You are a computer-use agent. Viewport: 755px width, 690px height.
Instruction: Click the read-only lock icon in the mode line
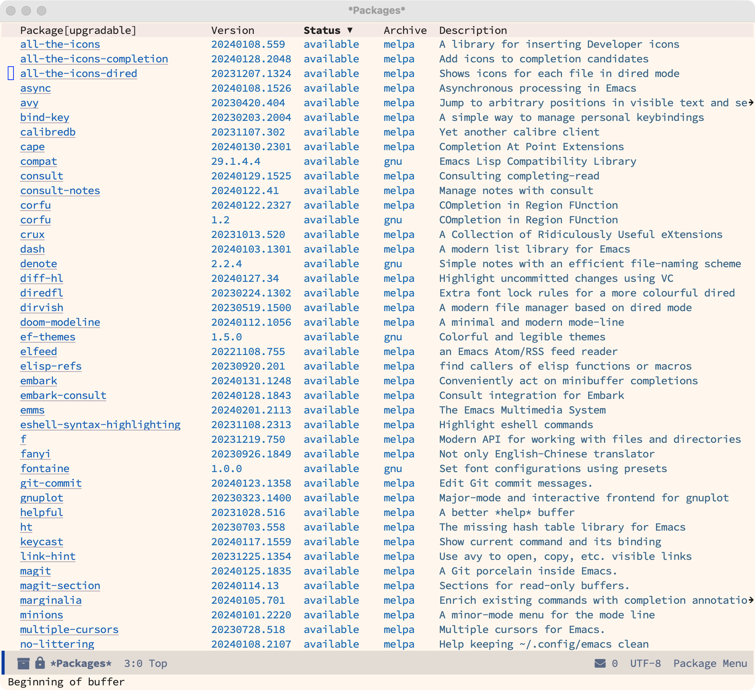[x=40, y=663]
